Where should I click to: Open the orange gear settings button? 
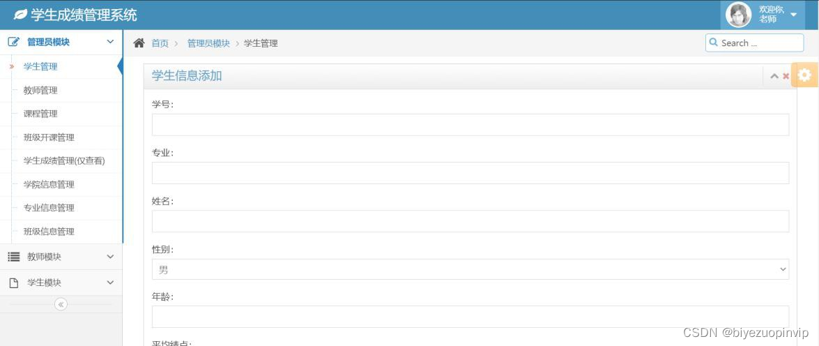[805, 75]
